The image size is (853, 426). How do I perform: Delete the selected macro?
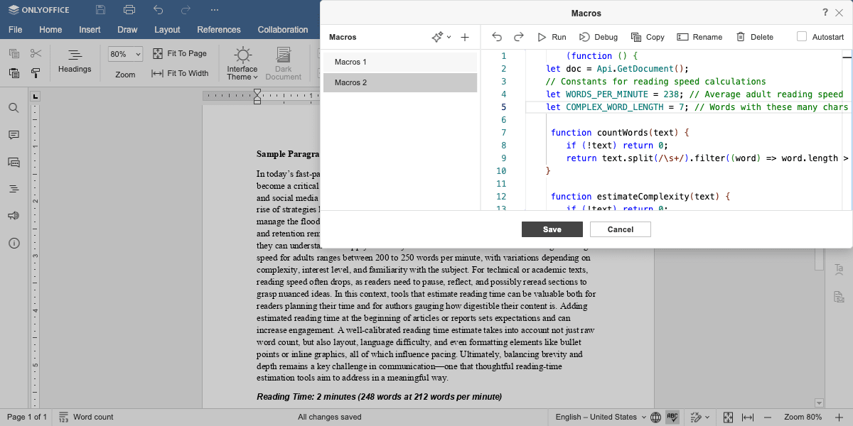755,37
